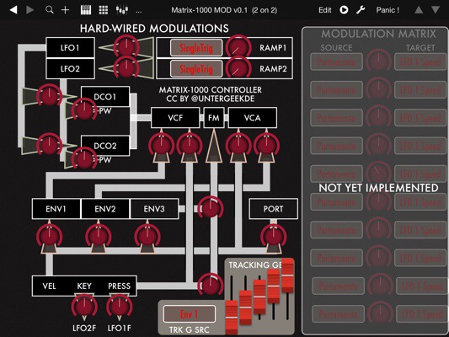Click the play circle icon

coord(344,10)
